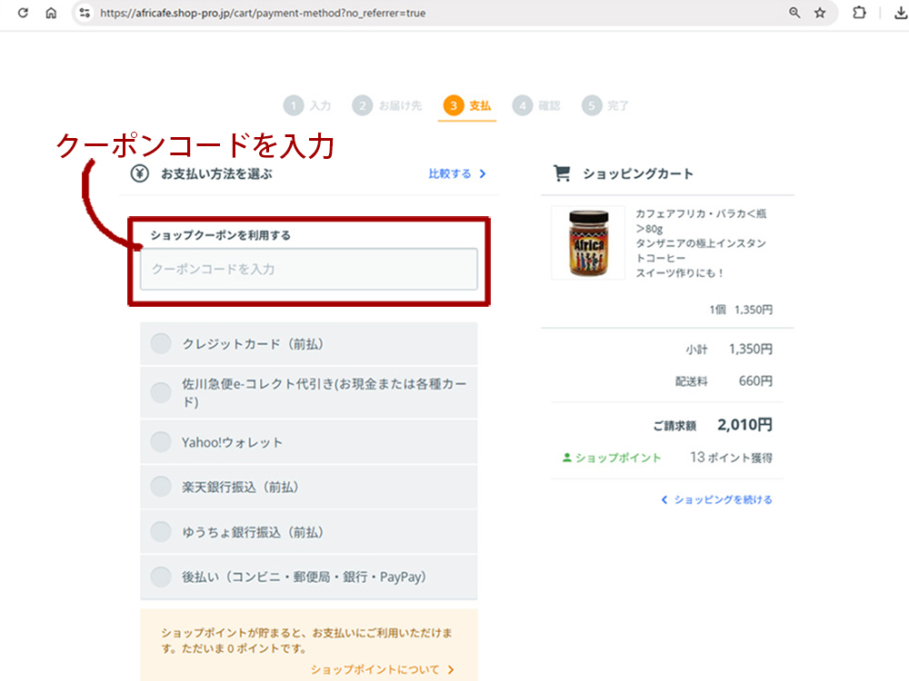Choose Yahoo!ウォレット as payment method
909x681 pixels.
[161, 442]
